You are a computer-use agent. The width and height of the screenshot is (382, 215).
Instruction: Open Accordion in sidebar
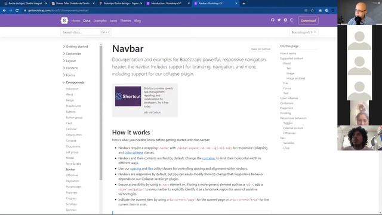[x=72, y=88]
